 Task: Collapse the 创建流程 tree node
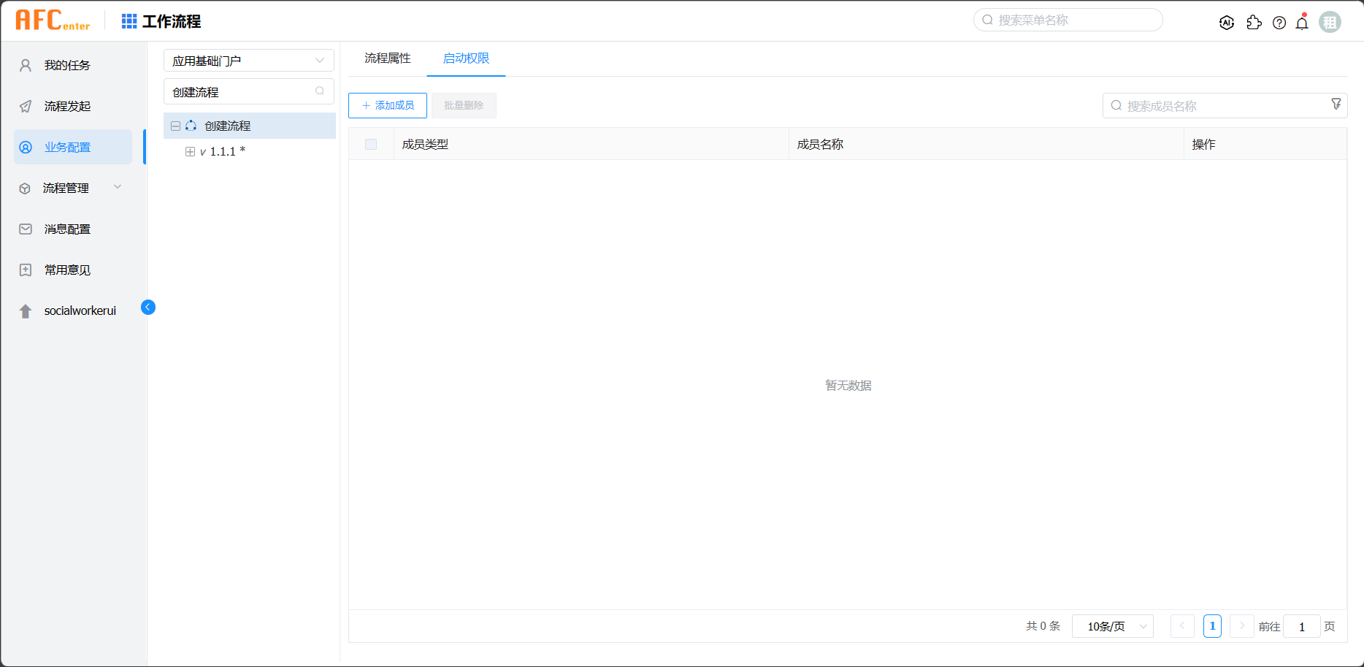tap(175, 126)
